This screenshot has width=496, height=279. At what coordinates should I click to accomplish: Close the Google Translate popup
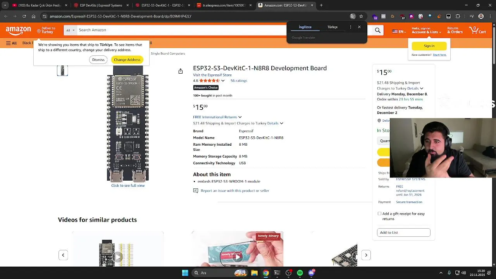click(359, 27)
